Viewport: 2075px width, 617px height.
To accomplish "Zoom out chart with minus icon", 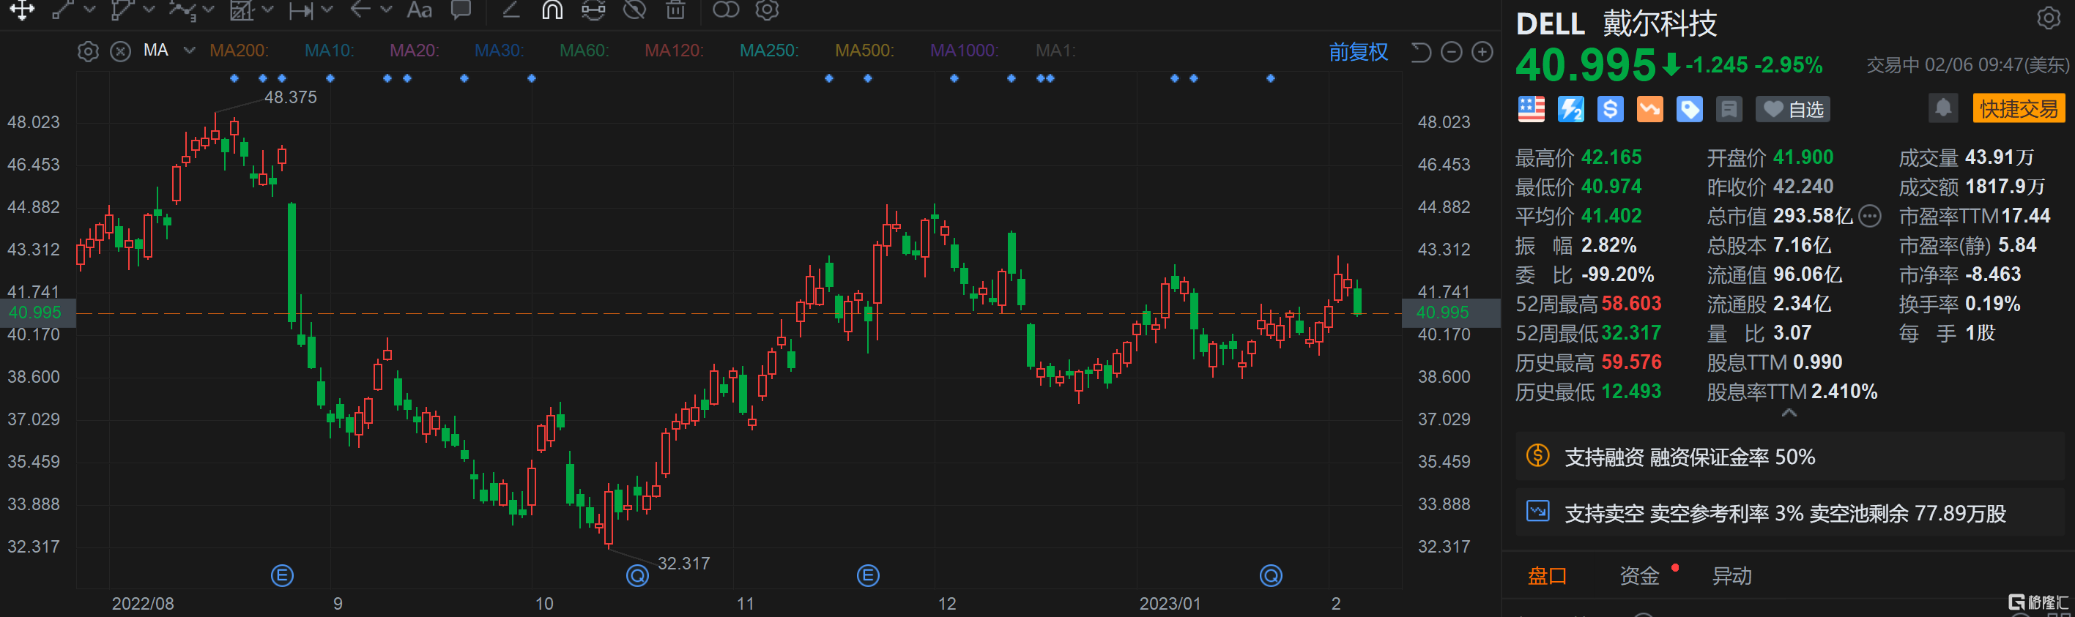I will [x=1451, y=52].
